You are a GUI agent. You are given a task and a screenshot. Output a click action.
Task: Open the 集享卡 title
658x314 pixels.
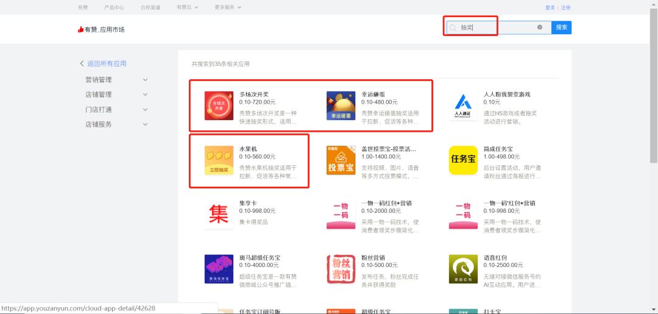point(248,203)
